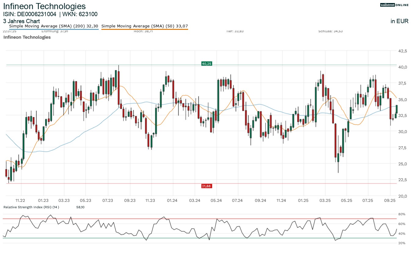Click the red 21,88 low marker

[206, 186]
